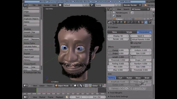This screenshot has height=99, width=177.
Task: Open the Material sphere tab icon
Action: 139,22
